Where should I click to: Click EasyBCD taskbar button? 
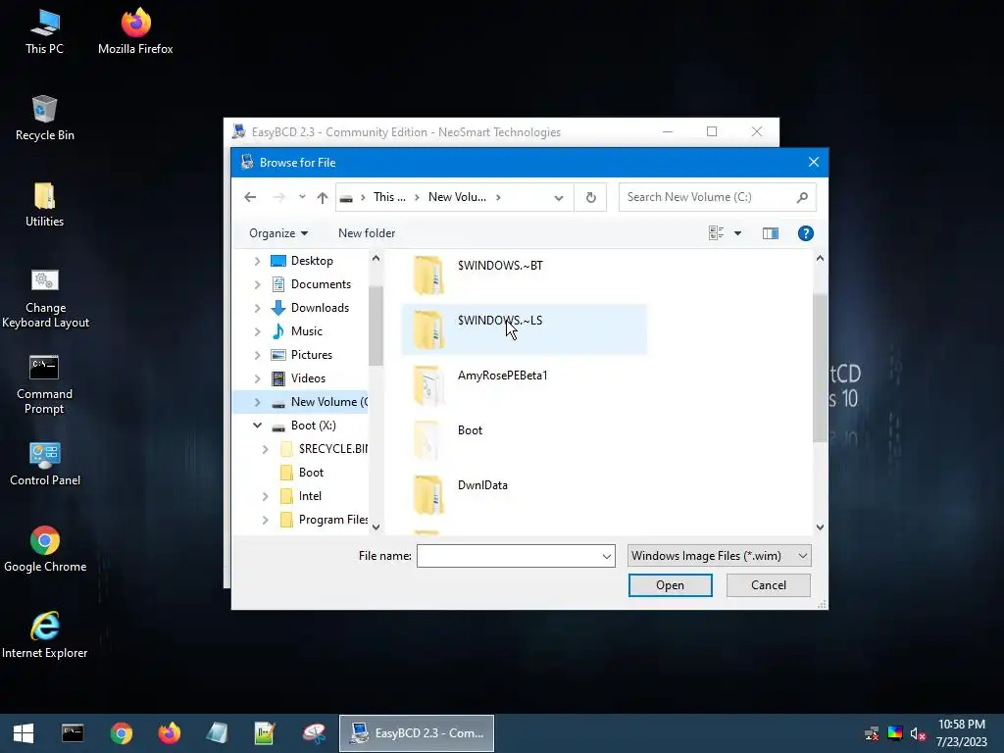(417, 733)
